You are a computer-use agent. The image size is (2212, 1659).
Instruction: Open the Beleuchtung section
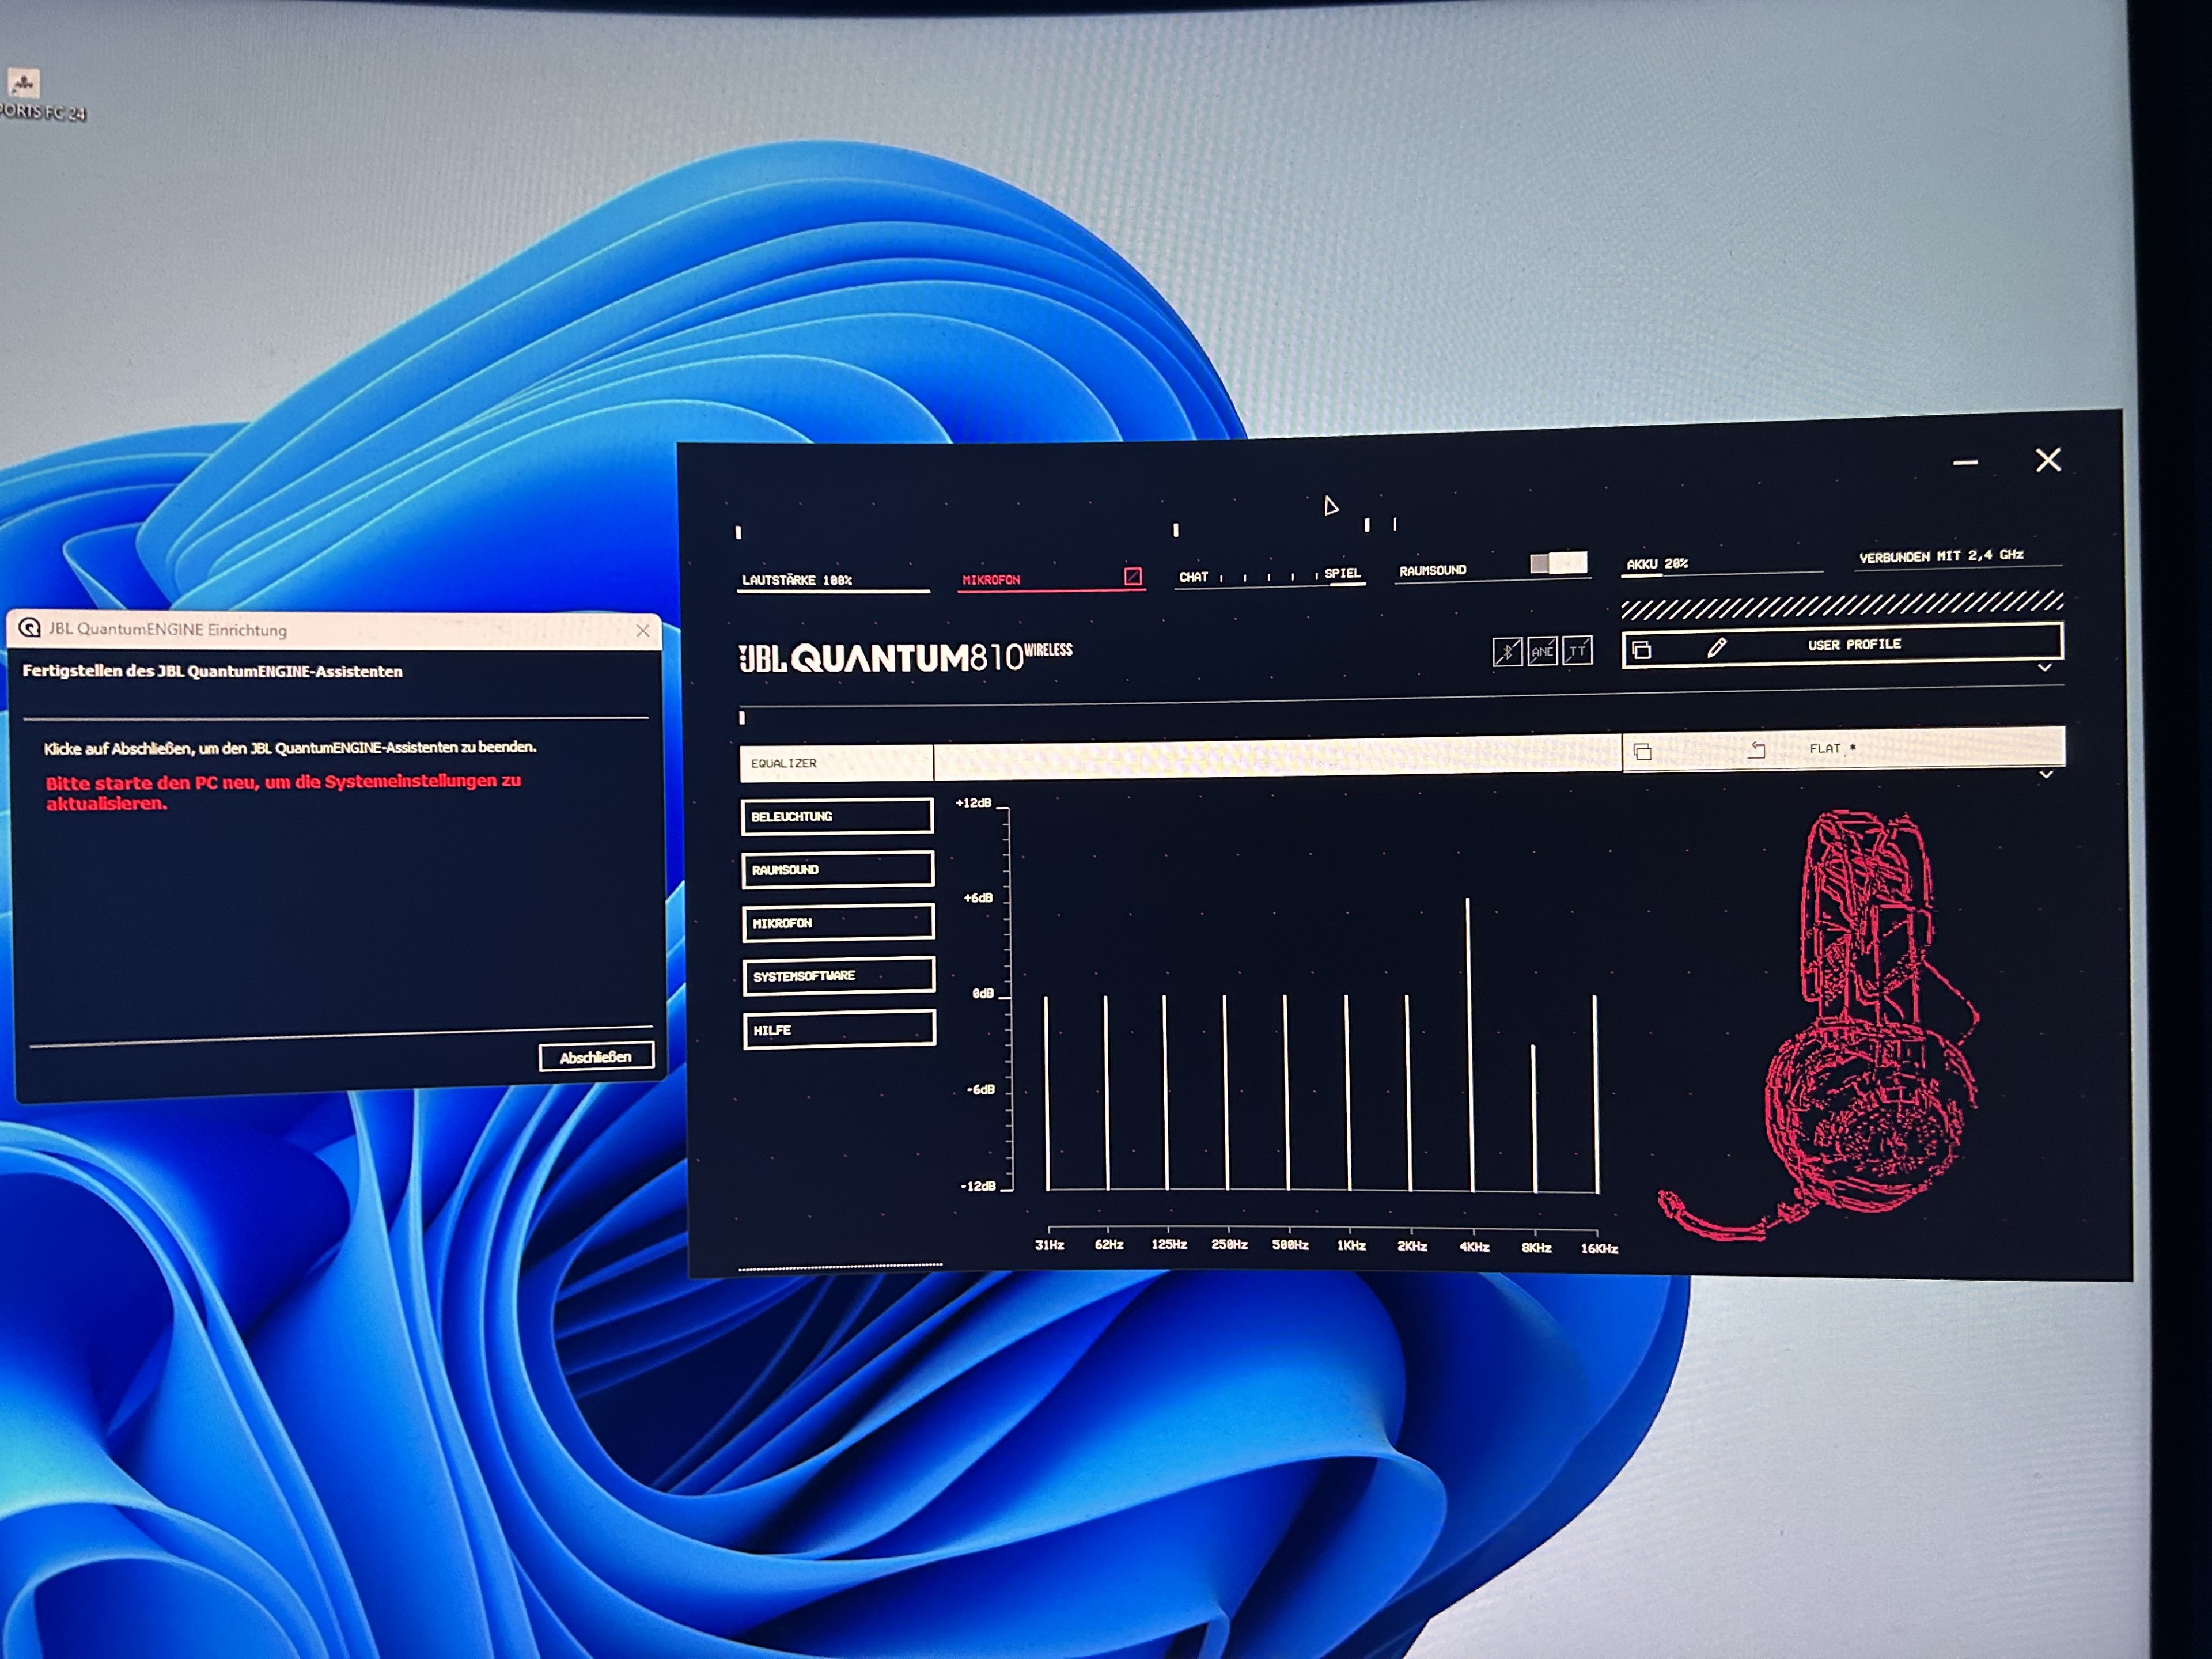[837, 816]
